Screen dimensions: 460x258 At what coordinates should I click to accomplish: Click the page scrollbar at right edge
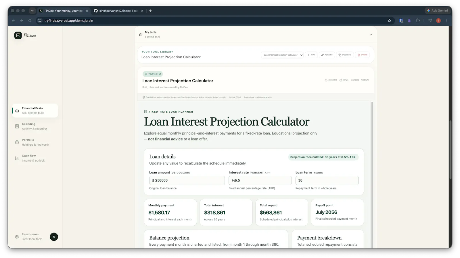(451, 150)
